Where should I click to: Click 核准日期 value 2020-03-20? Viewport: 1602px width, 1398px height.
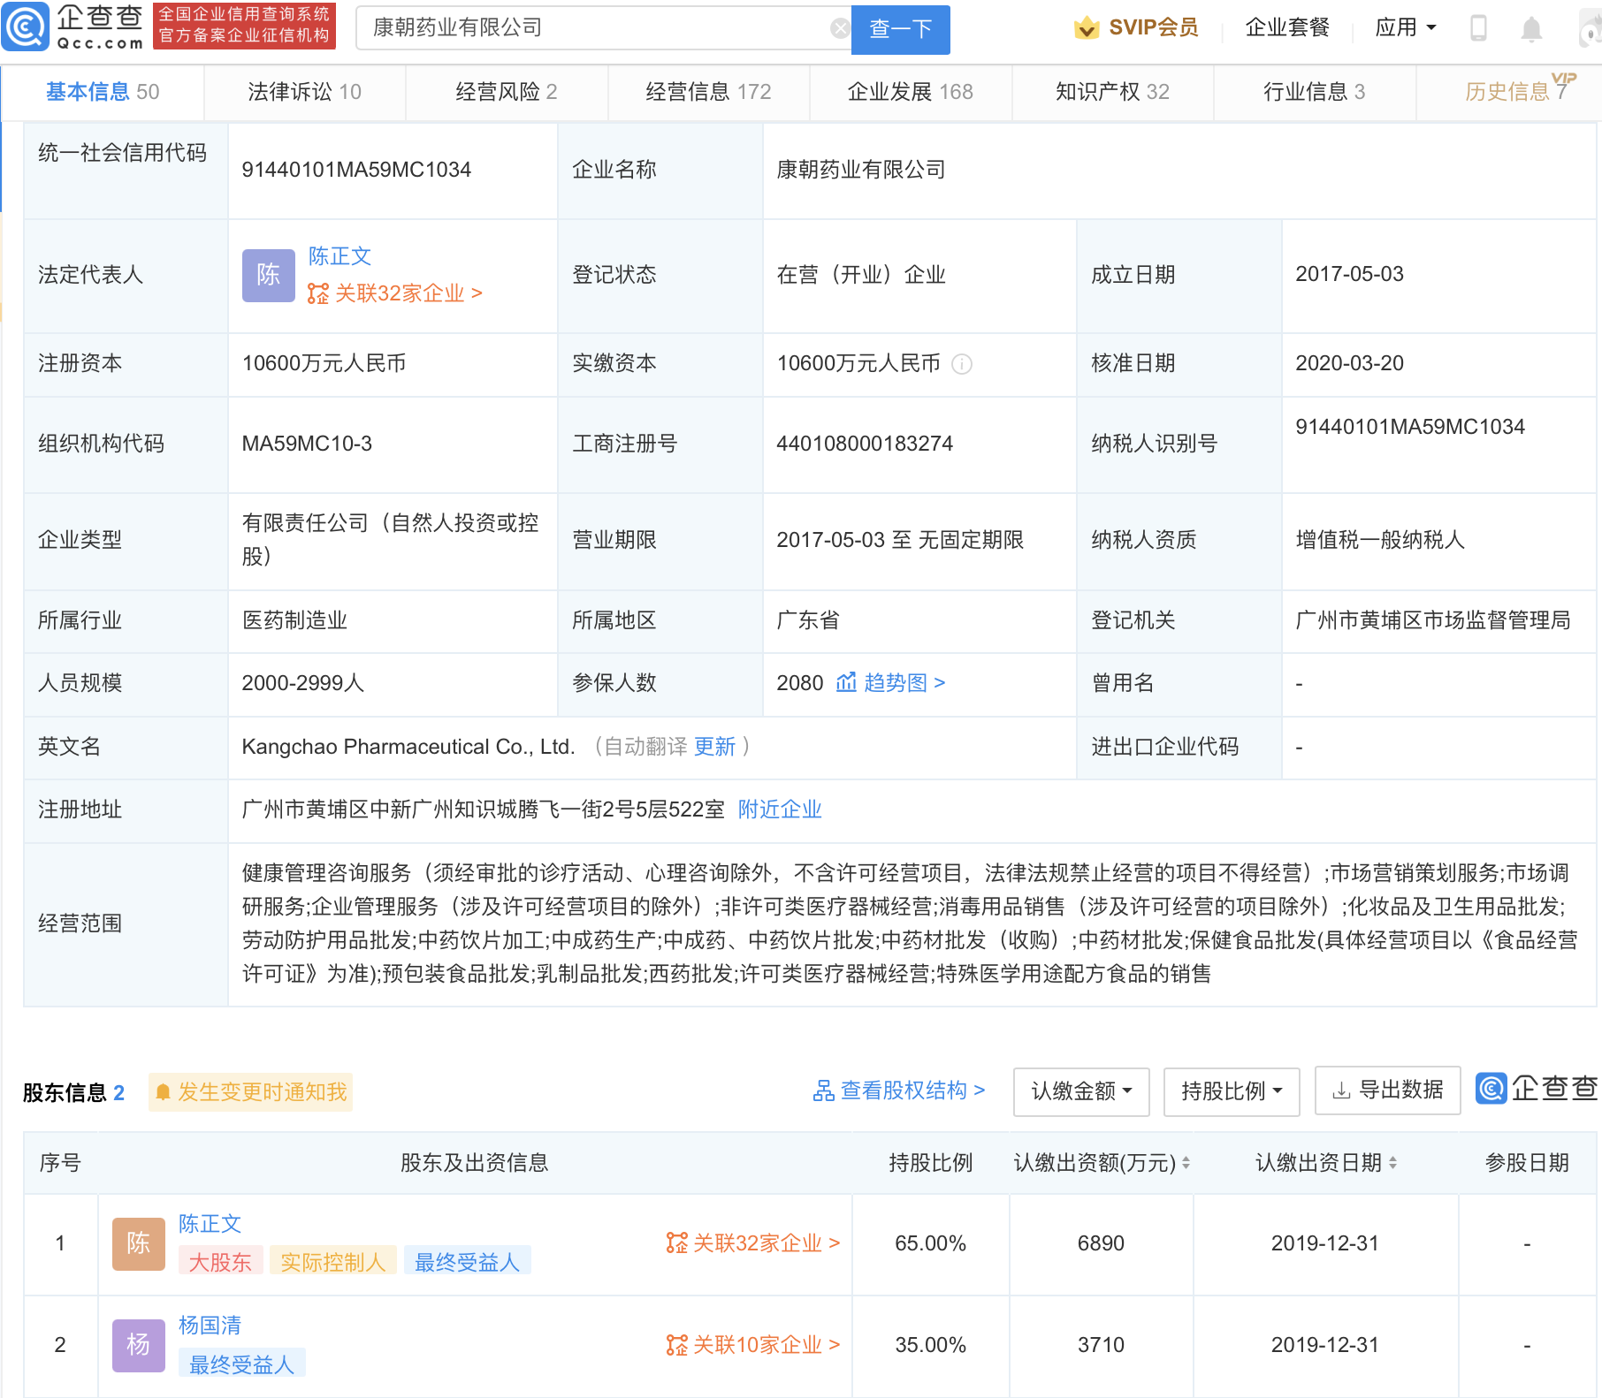[1349, 363]
